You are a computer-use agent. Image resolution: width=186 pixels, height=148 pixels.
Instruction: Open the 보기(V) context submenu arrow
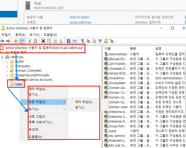(x=64, y=109)
